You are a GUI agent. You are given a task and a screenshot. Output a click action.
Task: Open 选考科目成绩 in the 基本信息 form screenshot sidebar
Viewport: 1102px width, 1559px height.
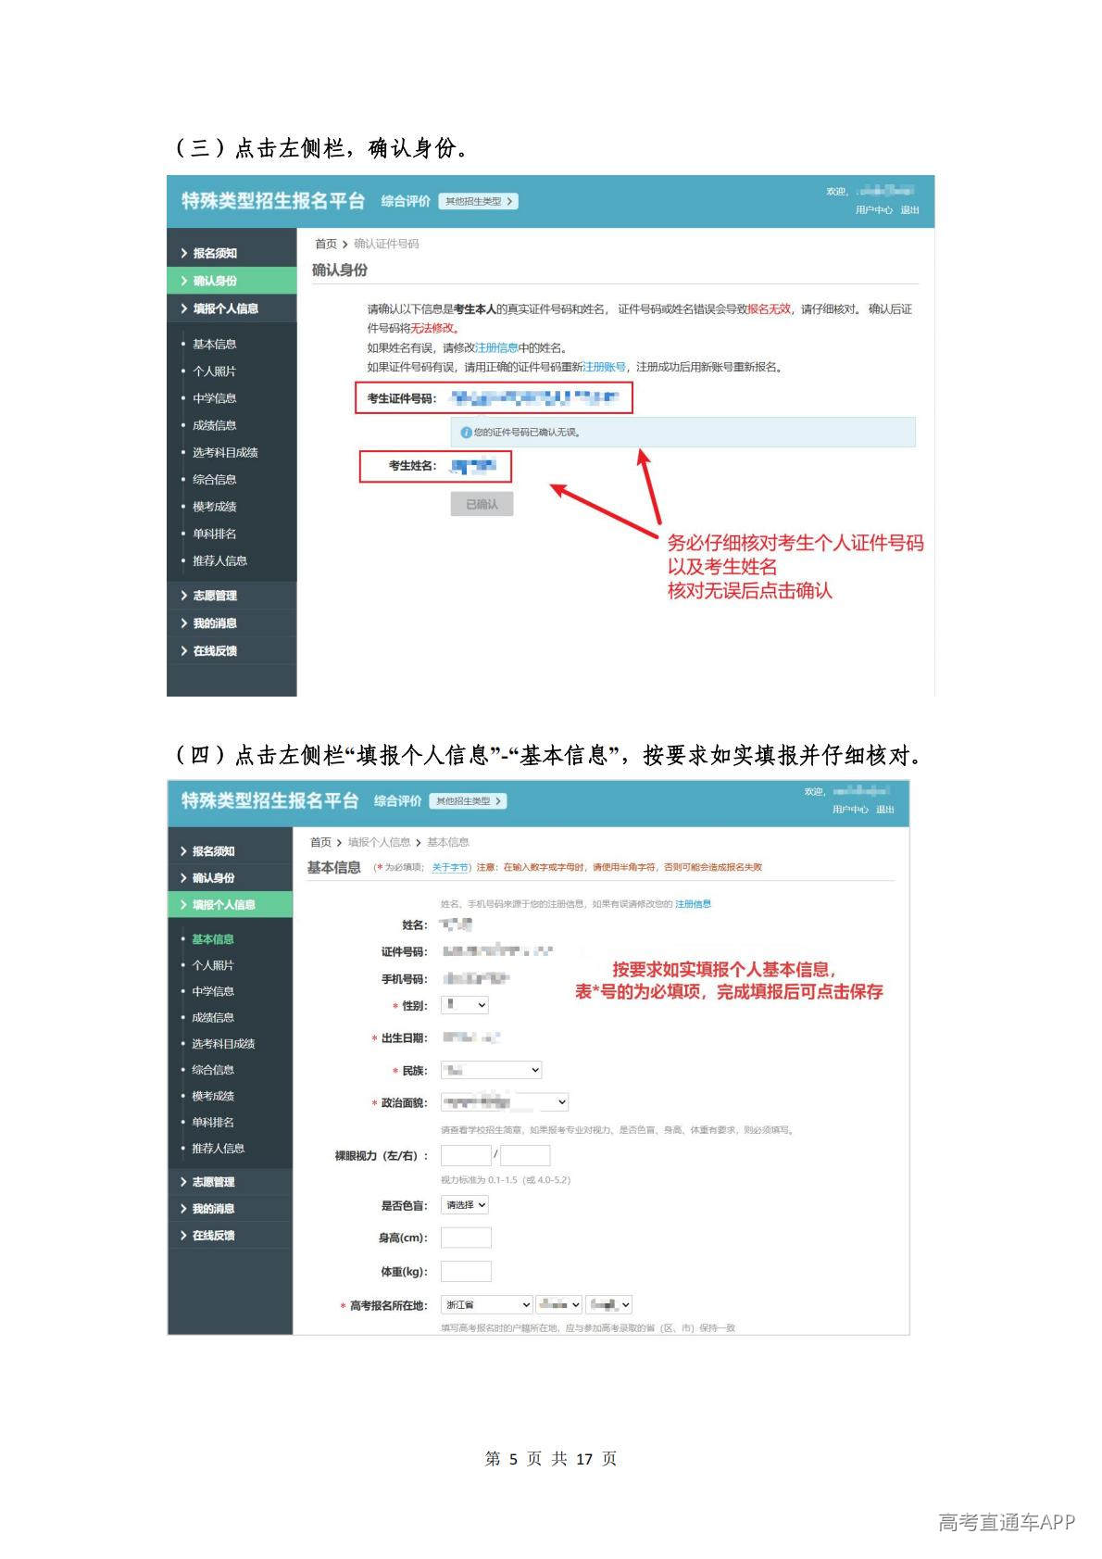point(223,1043)
